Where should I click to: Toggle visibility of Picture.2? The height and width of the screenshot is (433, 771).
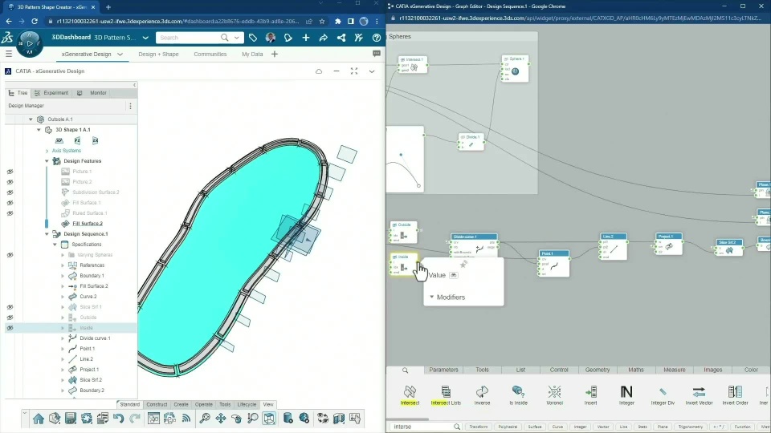(x=10, y=182)
